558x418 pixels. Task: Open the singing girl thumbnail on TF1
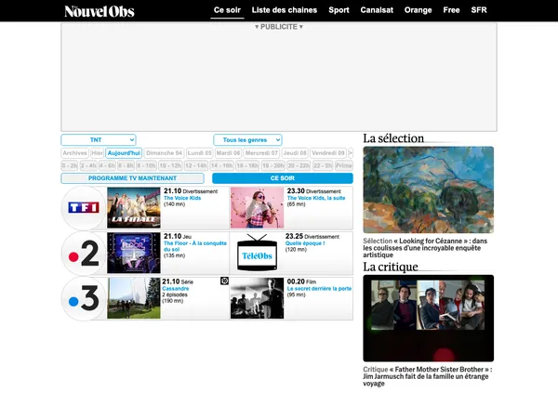257,207
